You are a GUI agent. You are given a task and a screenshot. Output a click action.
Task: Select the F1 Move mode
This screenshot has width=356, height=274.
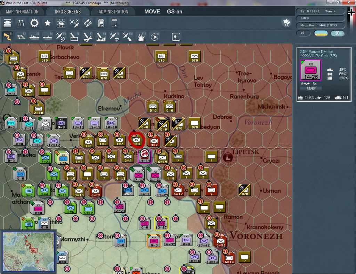pos(8,37)
